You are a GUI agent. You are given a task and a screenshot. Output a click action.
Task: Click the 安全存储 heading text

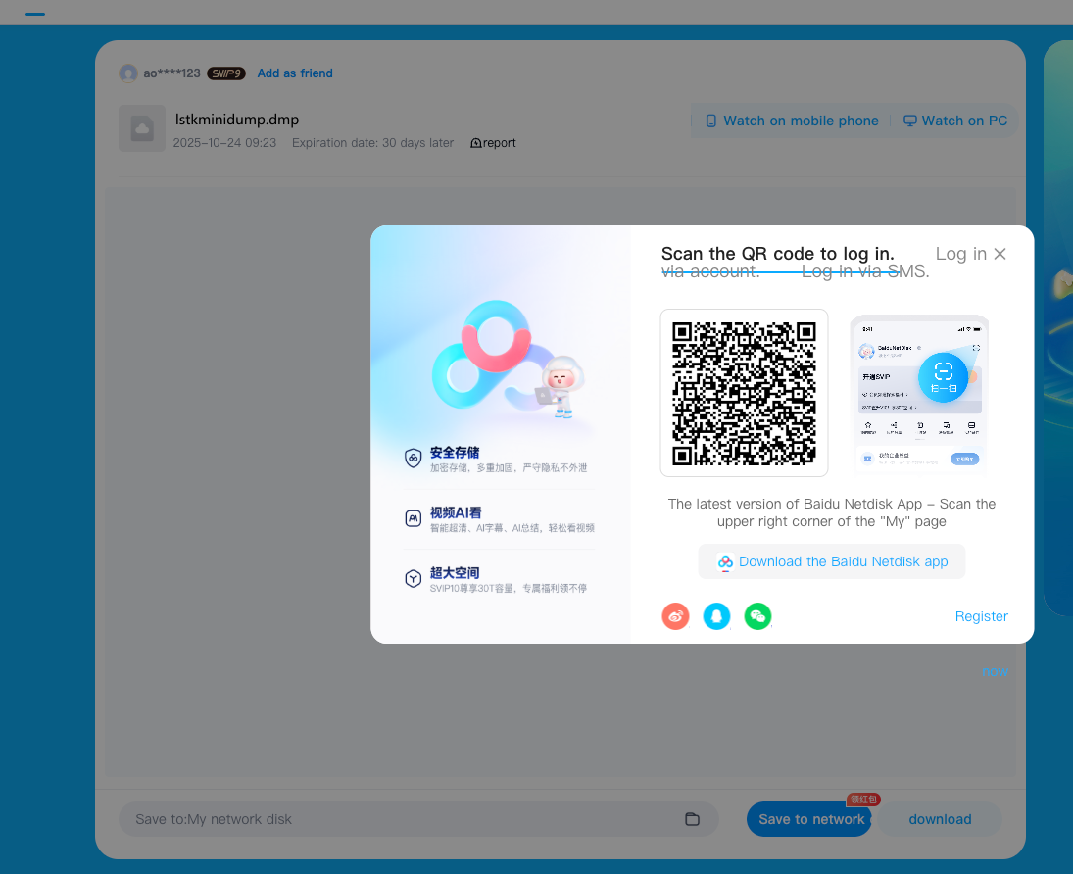point(455,453)
